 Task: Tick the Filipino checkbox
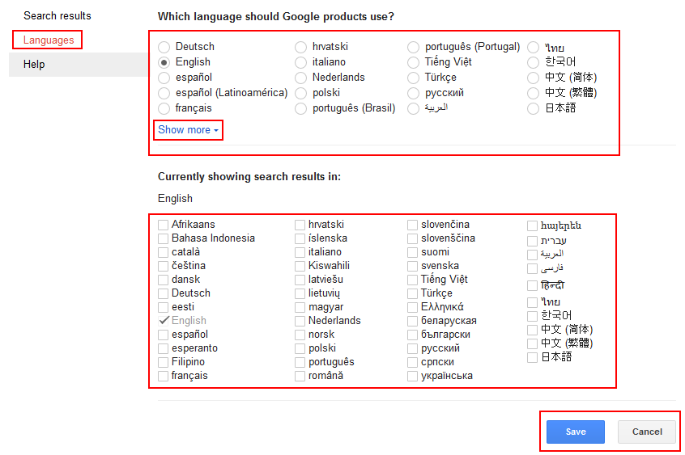[163, 363]
